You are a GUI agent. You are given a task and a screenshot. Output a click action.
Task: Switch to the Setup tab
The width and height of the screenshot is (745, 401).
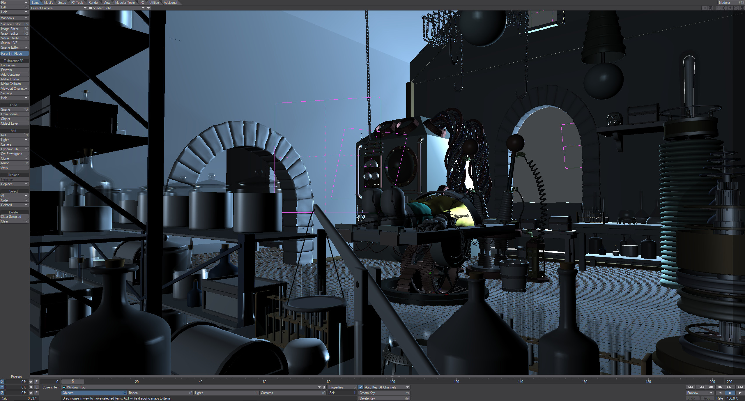tap(62, 3)
